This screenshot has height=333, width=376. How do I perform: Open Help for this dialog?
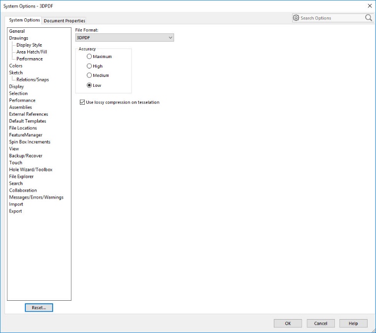click(x=353, y=324)
